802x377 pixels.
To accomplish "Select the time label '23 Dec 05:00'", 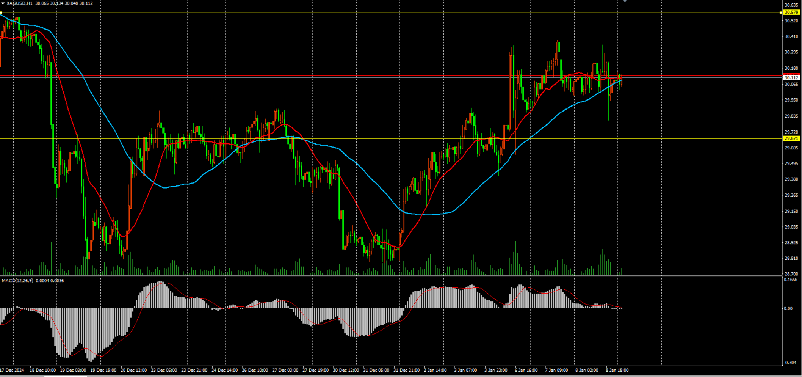I will [164, 370].
